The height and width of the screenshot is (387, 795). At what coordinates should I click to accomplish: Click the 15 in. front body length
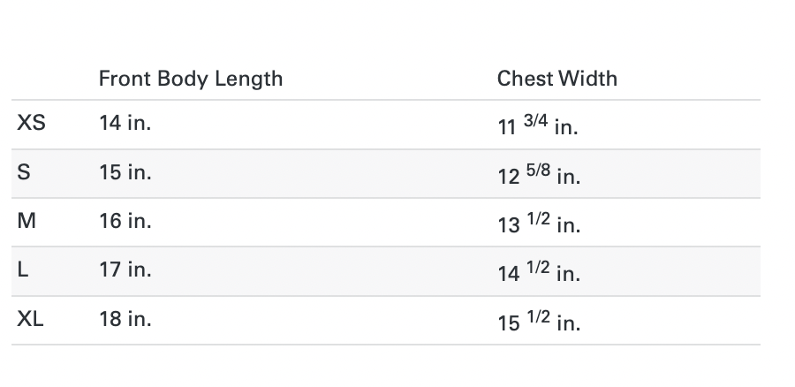pos(125,173)
